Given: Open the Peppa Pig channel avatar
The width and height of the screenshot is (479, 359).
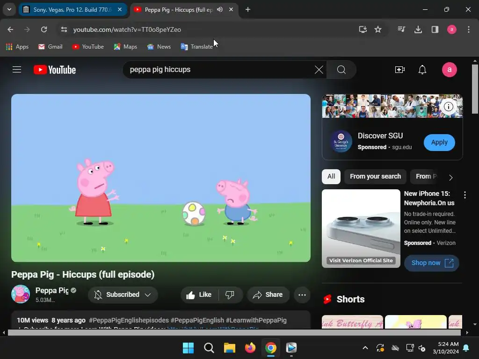Looking at the screenshot, I should (21, 294).
